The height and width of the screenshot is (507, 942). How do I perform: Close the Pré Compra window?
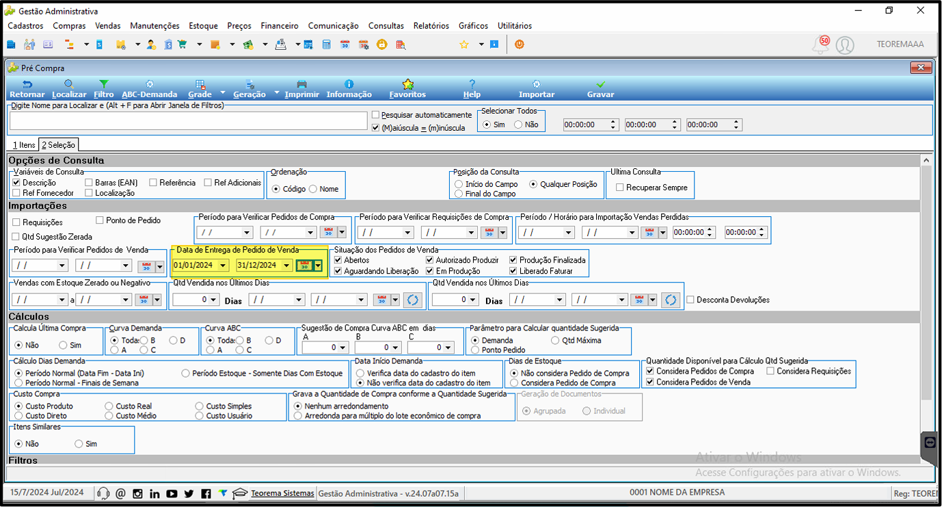(x=921, y=68)
